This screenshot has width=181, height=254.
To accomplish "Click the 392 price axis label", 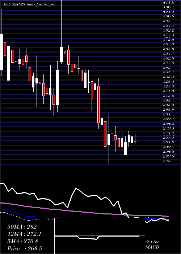I will pos(167,21).
